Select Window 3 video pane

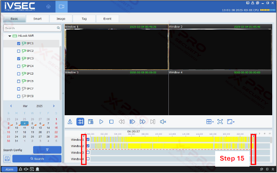click(x=117, y=93)
